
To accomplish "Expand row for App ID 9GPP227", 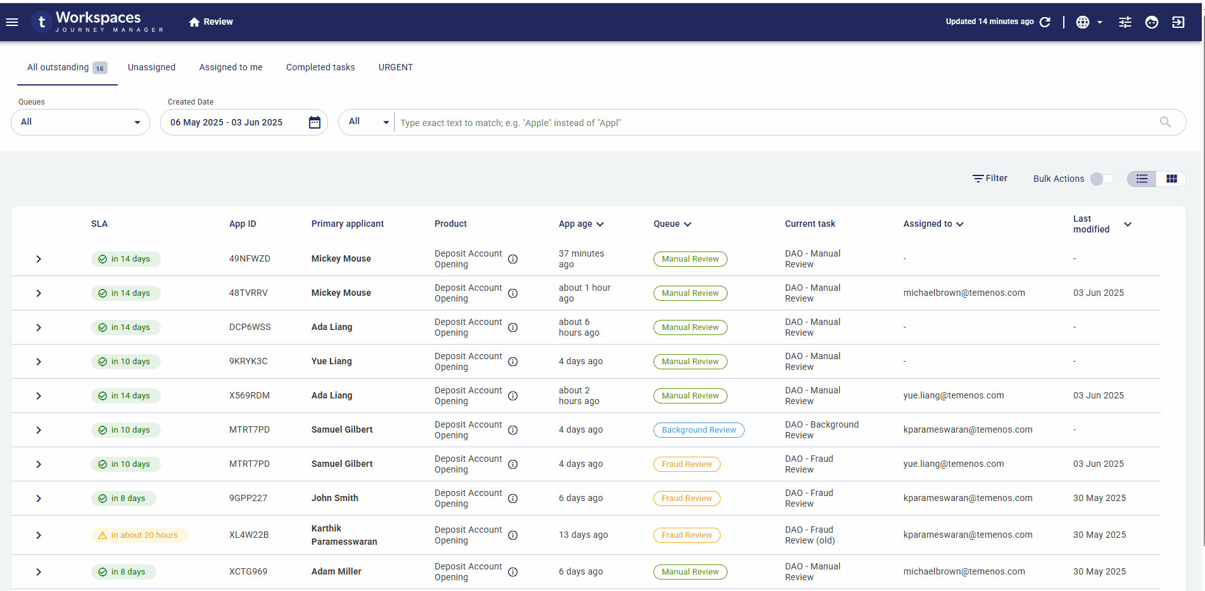I will (x=39, y=499).
